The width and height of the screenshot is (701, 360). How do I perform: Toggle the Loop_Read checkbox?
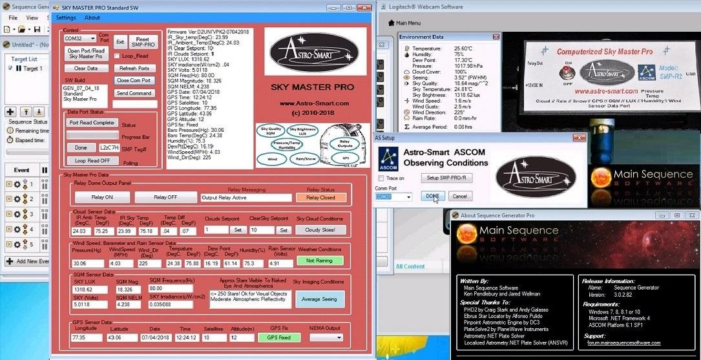click(117, 56)
